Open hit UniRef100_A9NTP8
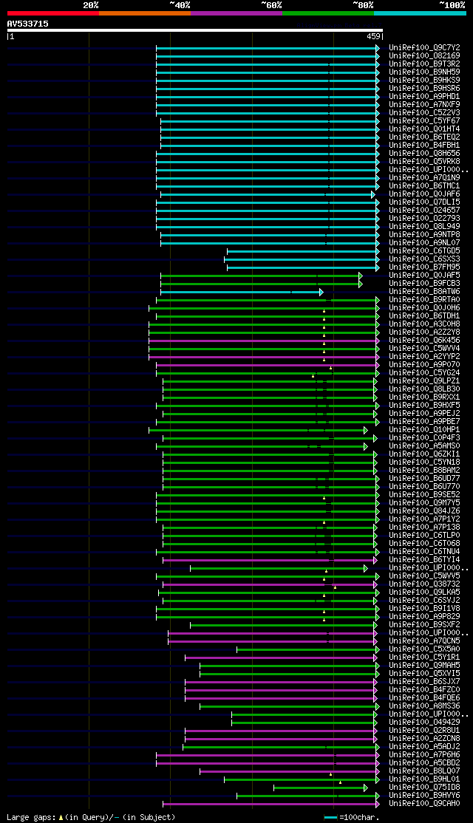The image size is (473, 823). [425, 235]
